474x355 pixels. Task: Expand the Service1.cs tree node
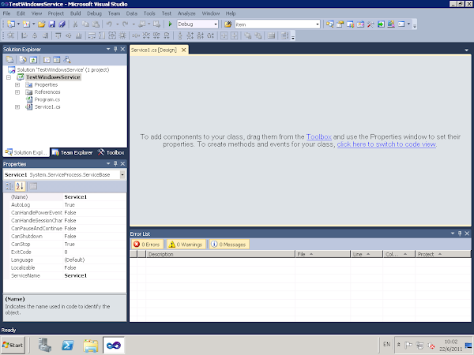tap(17, 106)
